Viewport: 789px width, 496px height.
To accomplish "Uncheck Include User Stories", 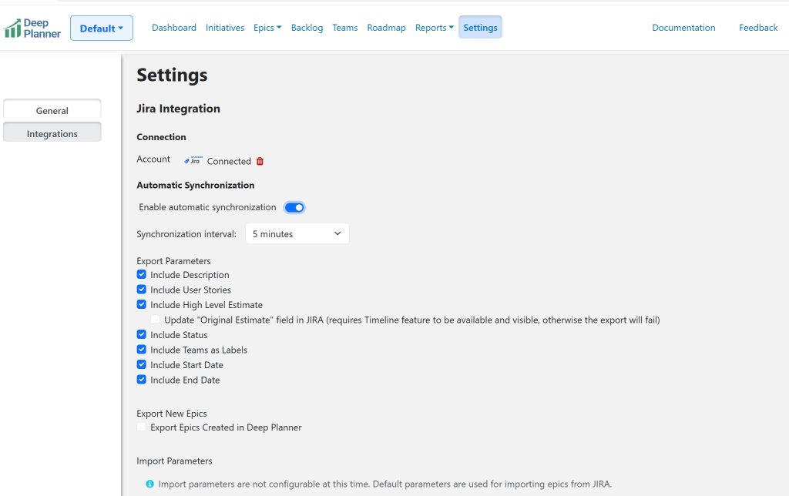I will point(142,290).
